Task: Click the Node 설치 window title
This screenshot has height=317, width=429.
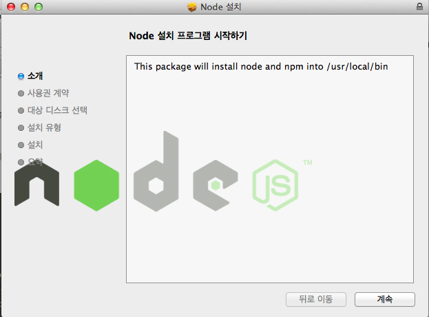Action: (221, 7)
